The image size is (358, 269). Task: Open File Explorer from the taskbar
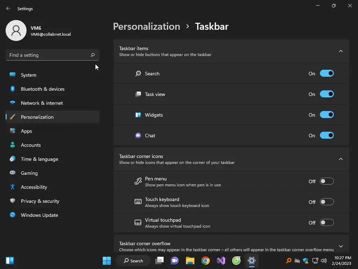[x=190, y=261]
